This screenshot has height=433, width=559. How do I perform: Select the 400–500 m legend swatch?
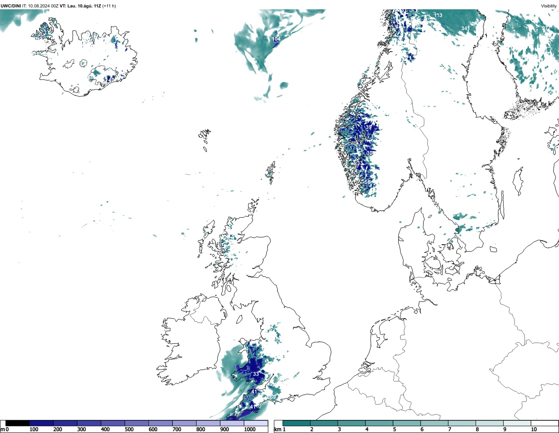[x=113, y=423]
